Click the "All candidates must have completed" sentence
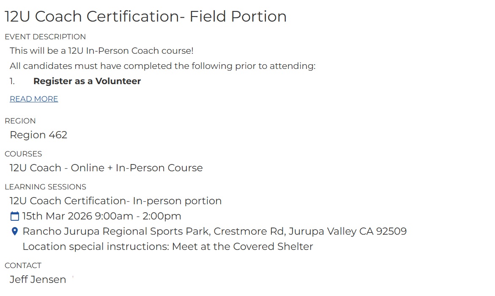 coord(163,66)
